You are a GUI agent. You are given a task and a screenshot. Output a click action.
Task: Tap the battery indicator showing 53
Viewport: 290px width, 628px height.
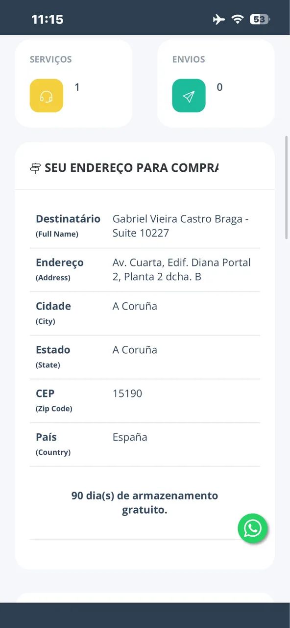coord(260,19)
